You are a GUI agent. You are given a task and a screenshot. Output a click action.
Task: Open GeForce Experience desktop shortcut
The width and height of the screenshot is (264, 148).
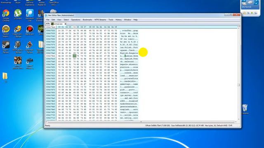point(30,3)
